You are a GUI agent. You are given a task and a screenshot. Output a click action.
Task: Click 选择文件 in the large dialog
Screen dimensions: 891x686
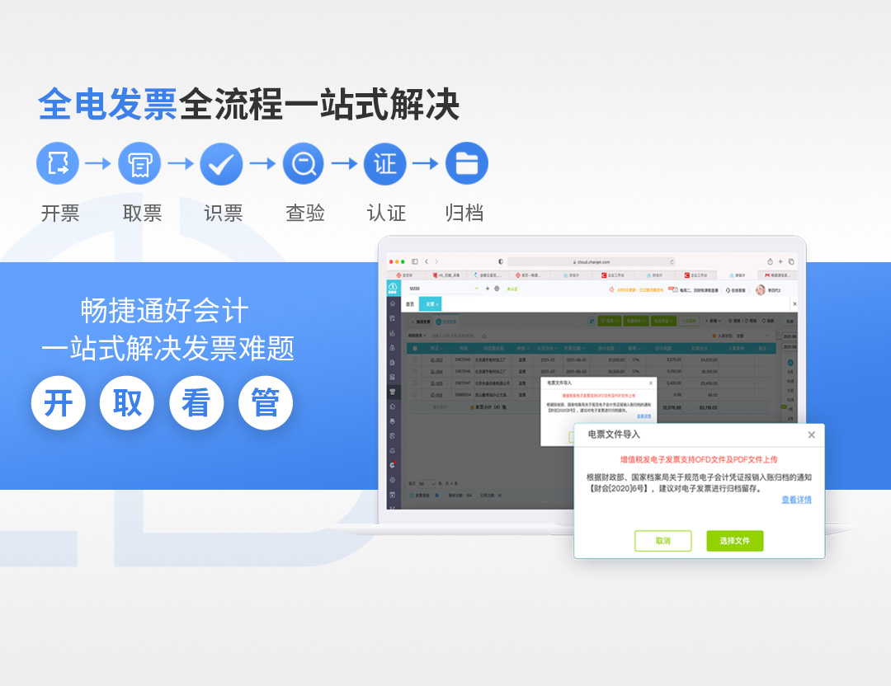[x=735, y=541]
